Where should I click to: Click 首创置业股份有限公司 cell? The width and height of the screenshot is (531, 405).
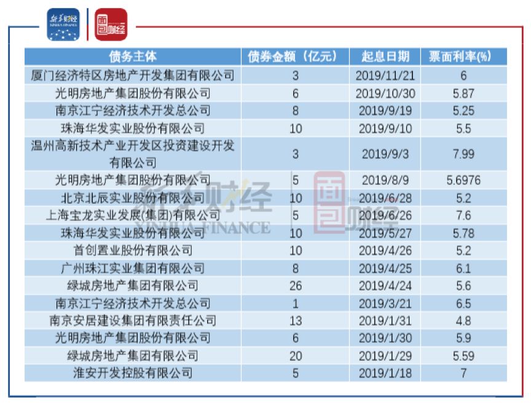(x=133, y=250)
